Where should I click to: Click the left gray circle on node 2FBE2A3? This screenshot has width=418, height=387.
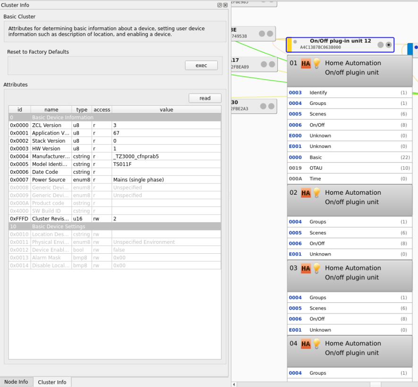[x=263, y=106]
